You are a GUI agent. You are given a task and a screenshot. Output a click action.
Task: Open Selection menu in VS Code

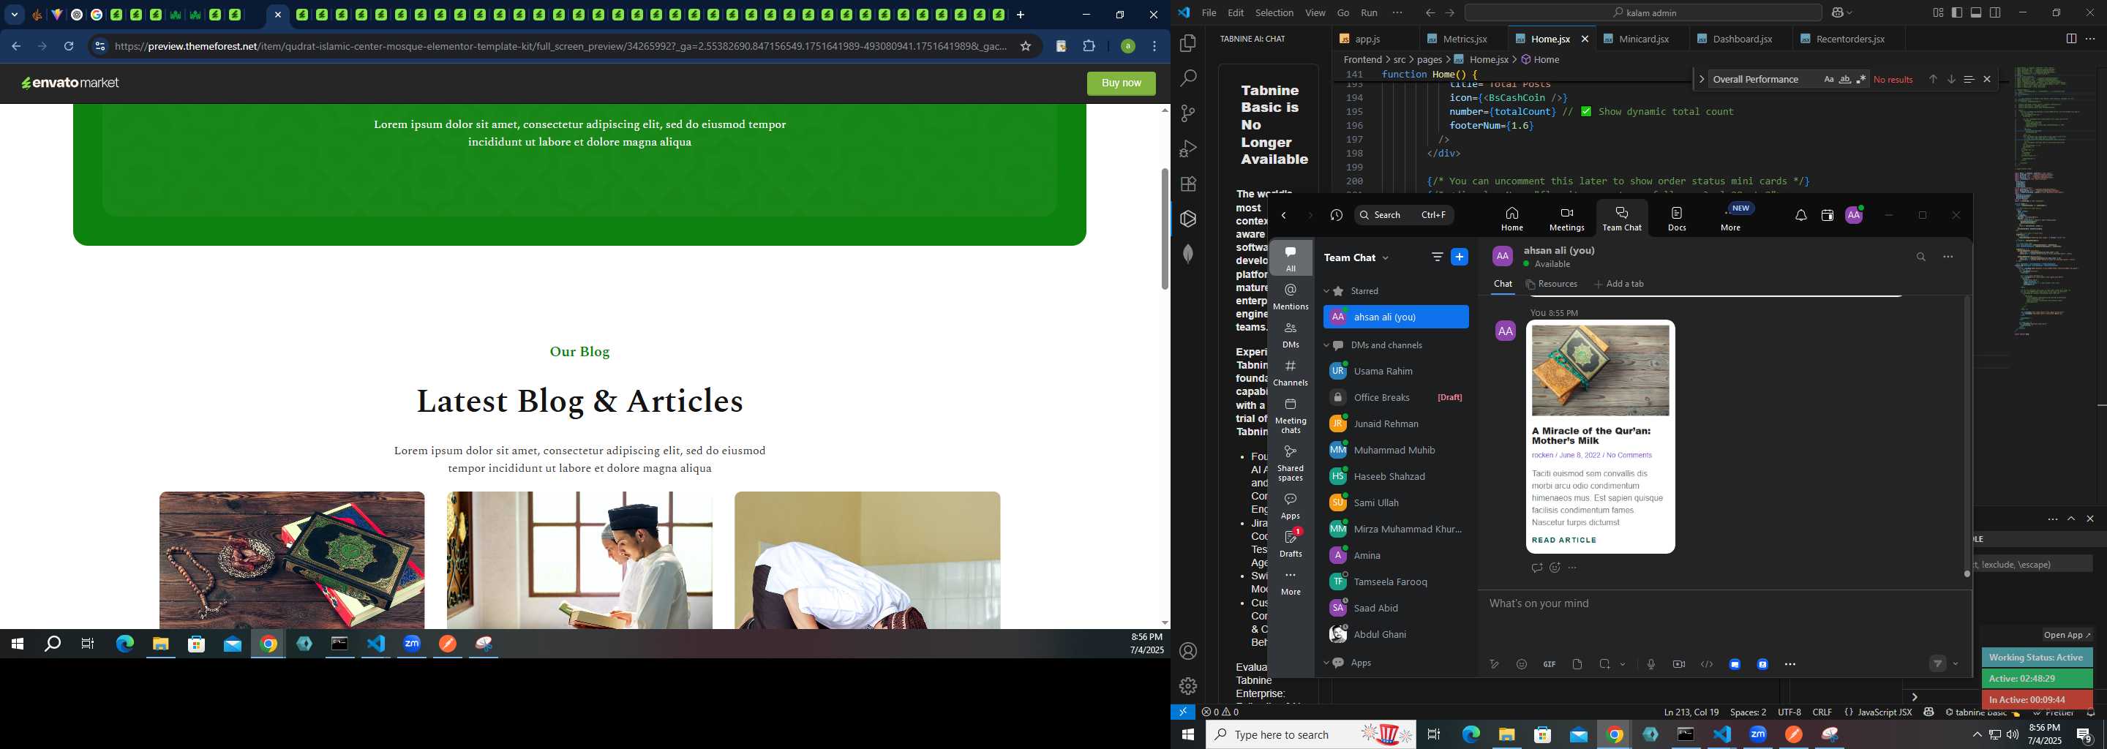coord(1274,13)
